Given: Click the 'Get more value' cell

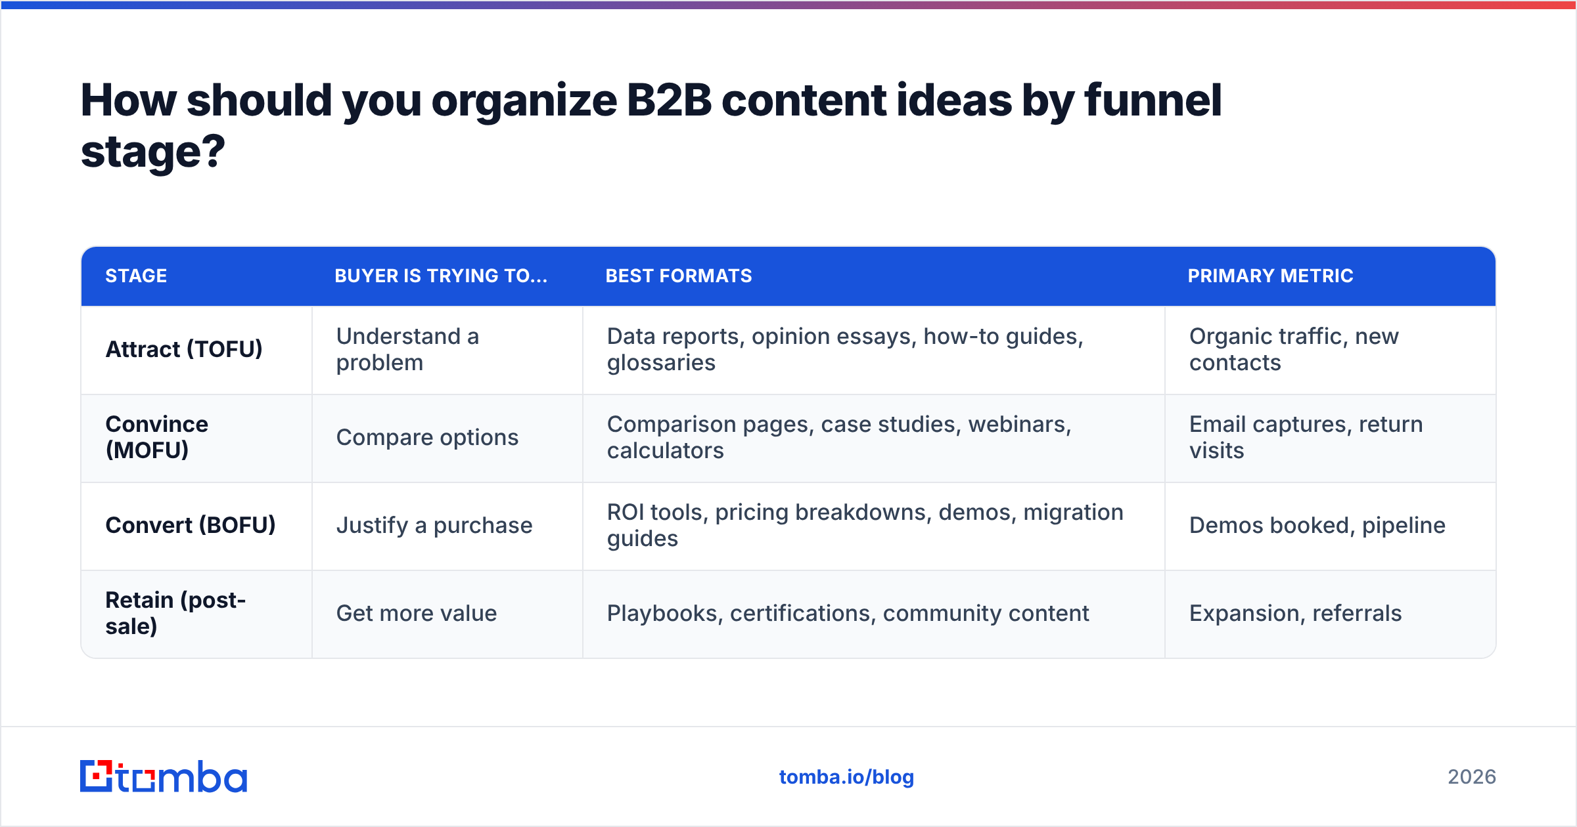Looking at the screenshot, I should pyautogui.click(x=447, y=614).
